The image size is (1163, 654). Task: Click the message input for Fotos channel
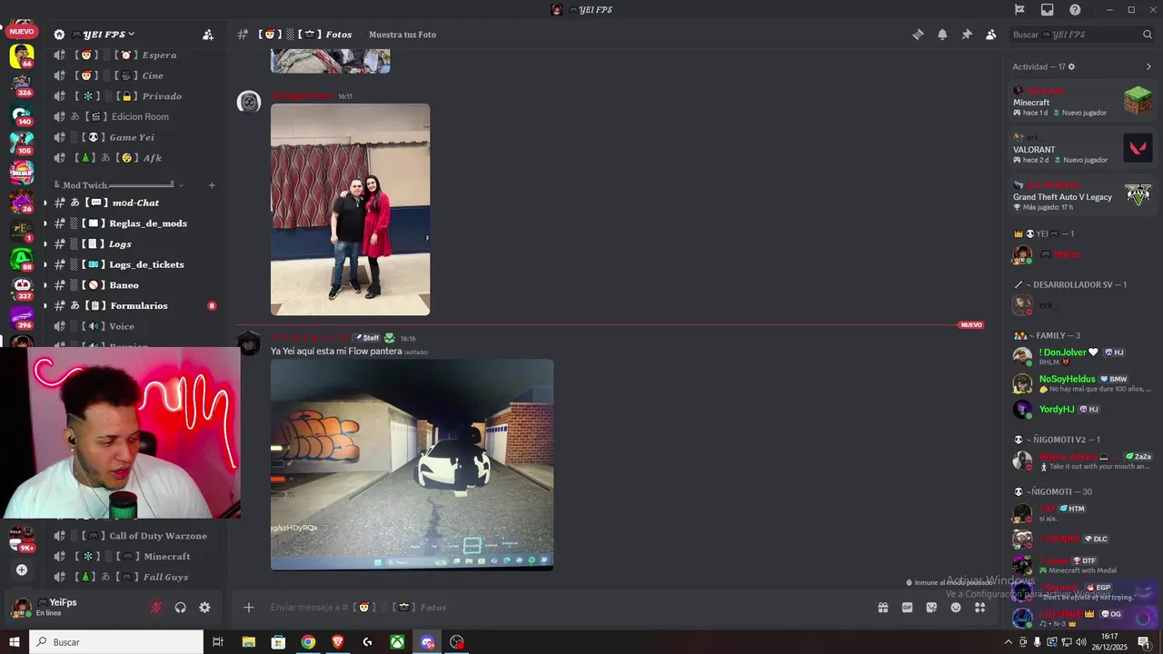click(x=563, y=608)
